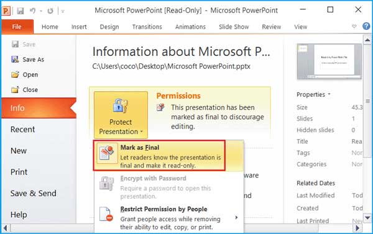Click the Redo icon in title bar

pyautogui.click(x=50, y=11)
